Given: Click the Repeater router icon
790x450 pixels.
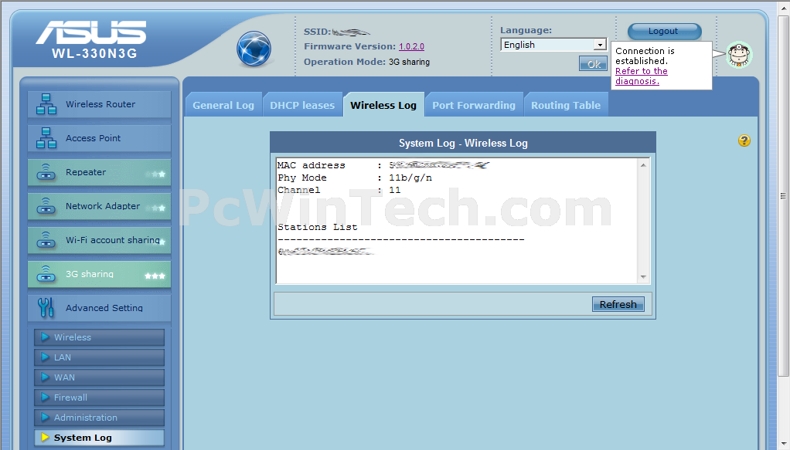Looking at the screenshot, I should click(x=46, y=172).
